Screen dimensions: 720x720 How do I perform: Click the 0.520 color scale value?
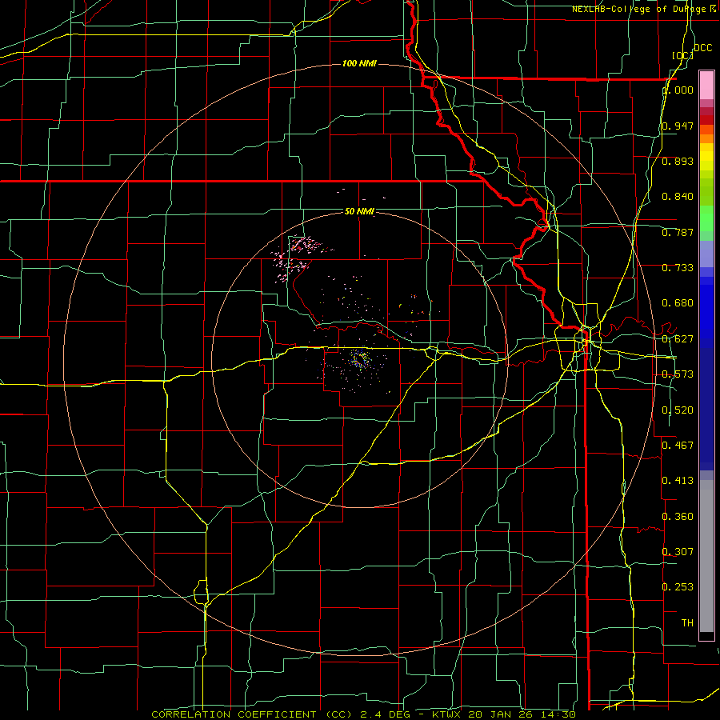(x=678, y=410)
